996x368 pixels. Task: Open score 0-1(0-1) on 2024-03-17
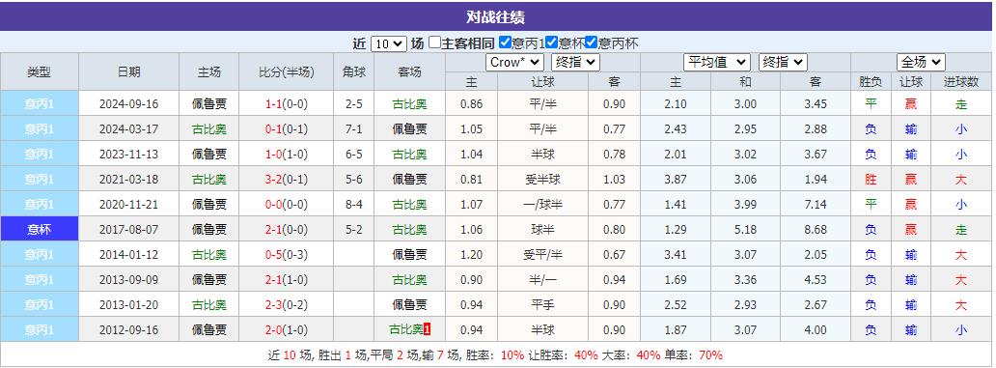(x=286, y=129)
